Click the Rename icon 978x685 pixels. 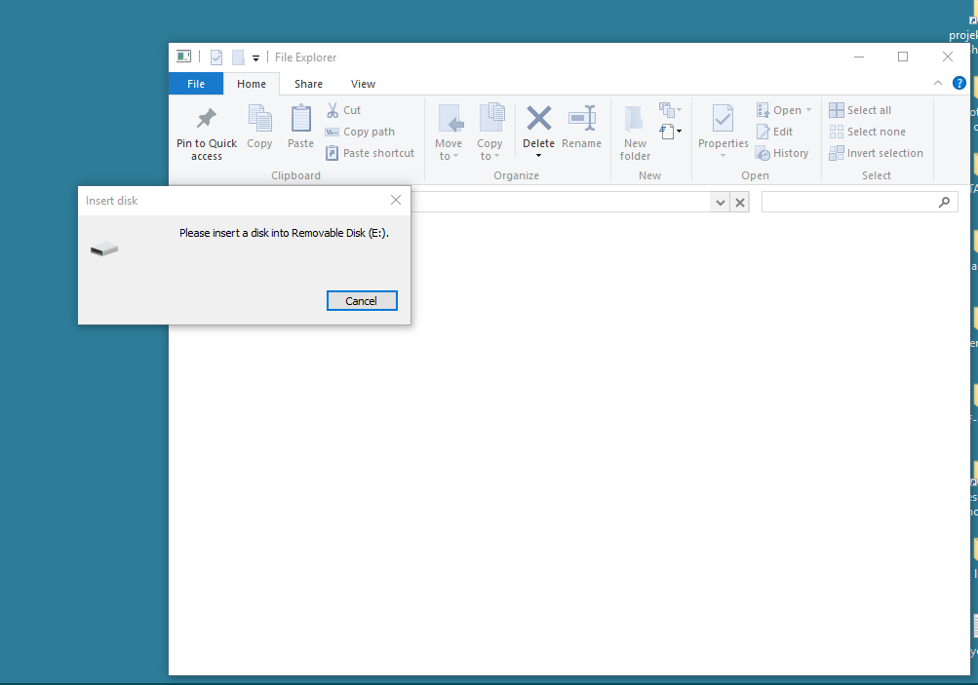pos(582,119)
